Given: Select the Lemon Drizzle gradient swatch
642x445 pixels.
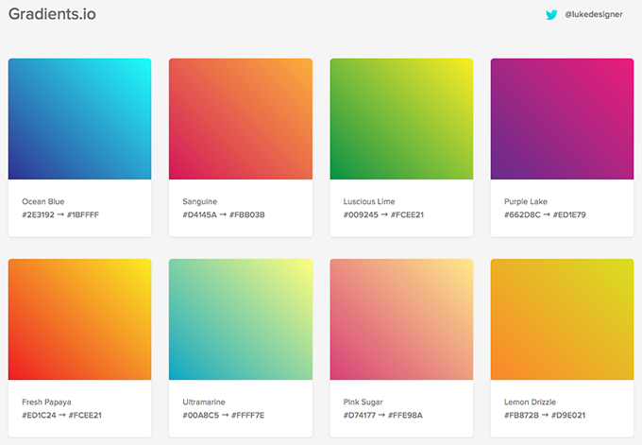Looking at the screenshot, I should [x=562, y=319].
